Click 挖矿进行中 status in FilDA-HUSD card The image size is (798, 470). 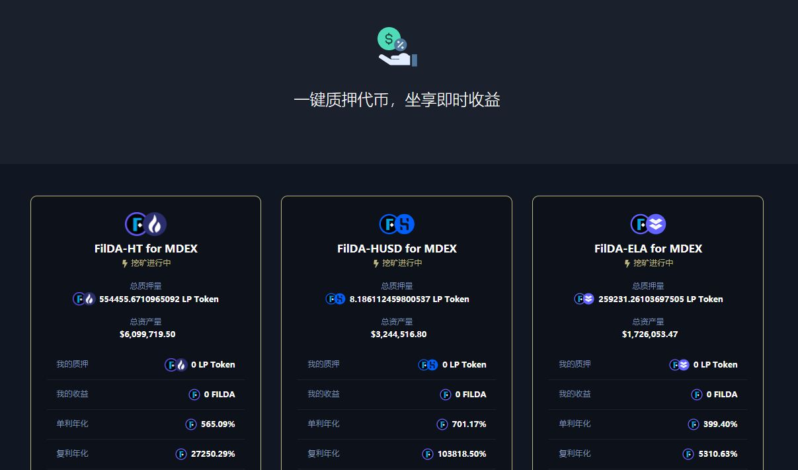pyautogui.click(x=402, y=263)
